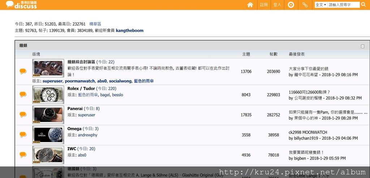Click the circular target icon in header
This screenshot has height=178, width=370.
point(291,5)
